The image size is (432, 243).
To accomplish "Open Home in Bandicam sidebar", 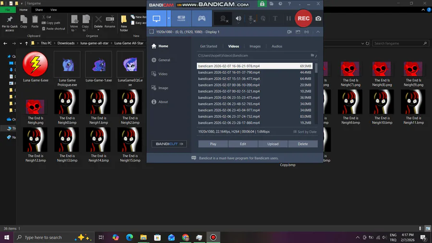I will (160, 46).
